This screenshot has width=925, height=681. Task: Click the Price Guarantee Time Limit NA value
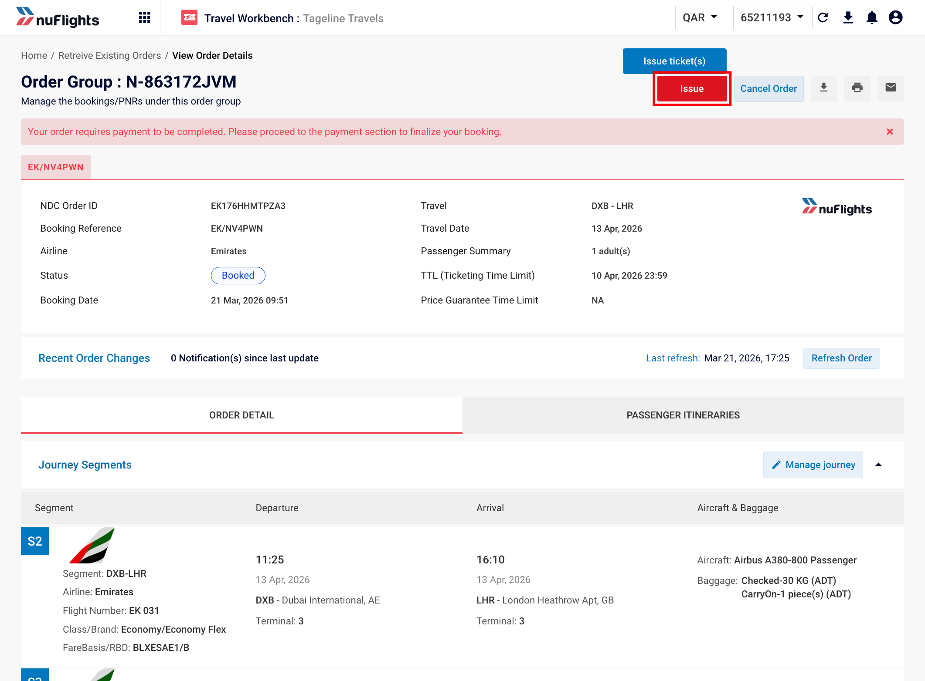click(597, 300)
